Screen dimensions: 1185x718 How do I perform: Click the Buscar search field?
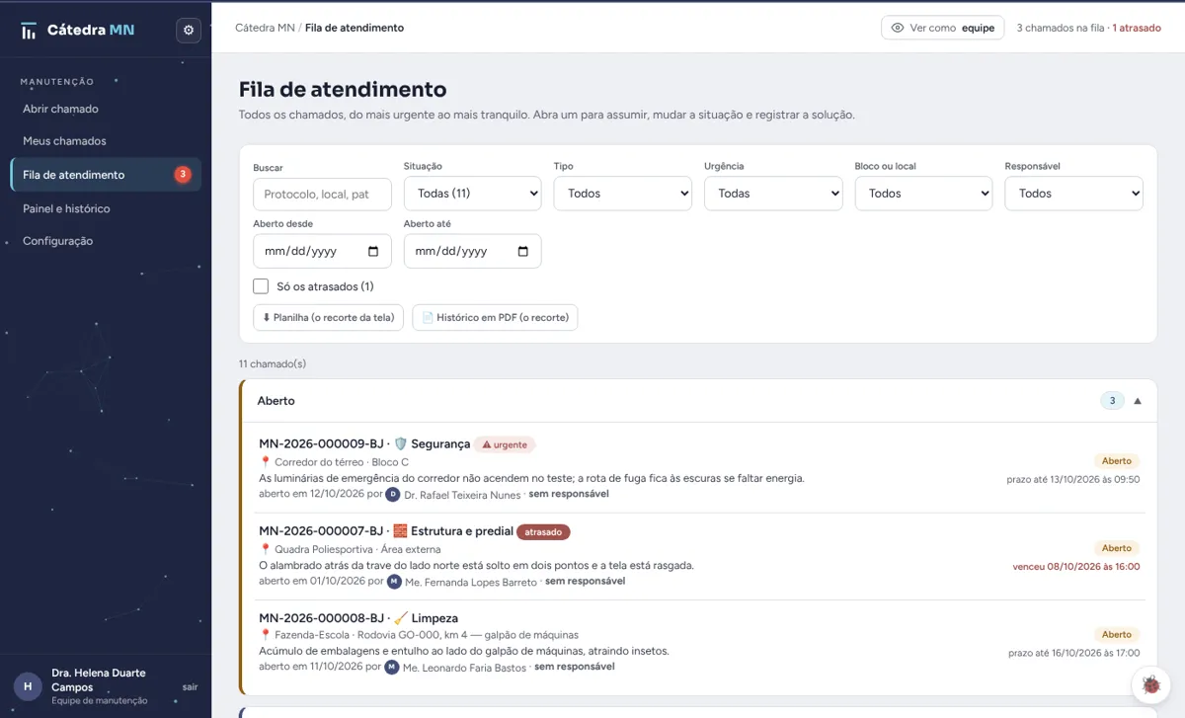[322, 194]
